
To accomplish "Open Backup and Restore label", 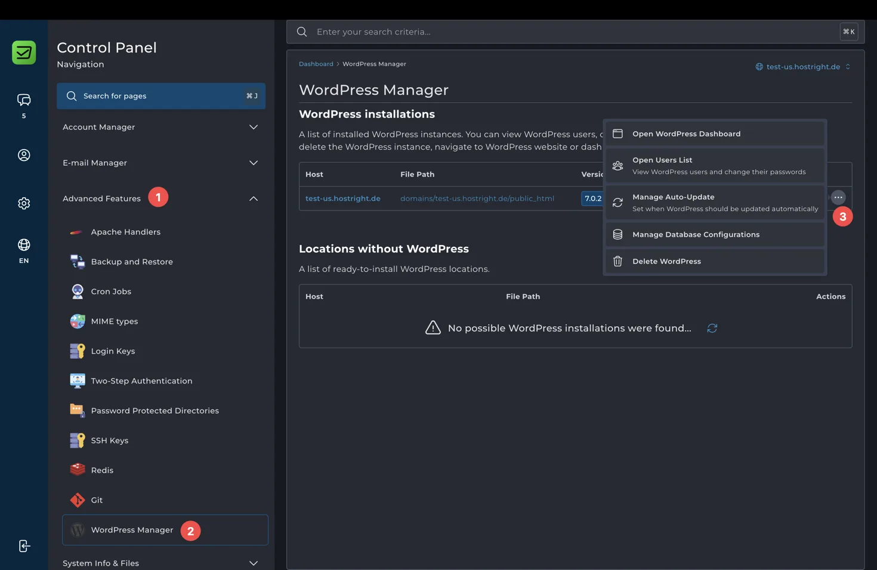I will (x=132, y=262).
